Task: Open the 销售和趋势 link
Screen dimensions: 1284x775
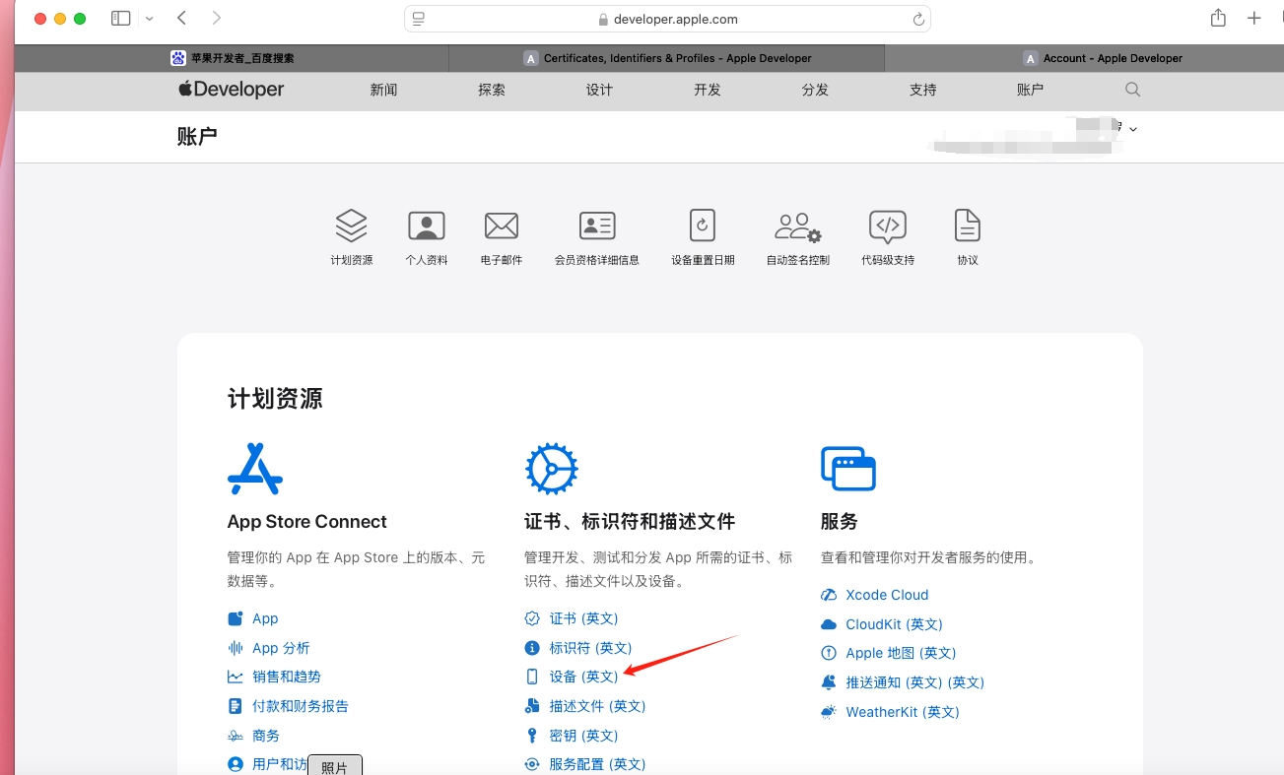Action: pyautogui.click(x=287, y=677)
